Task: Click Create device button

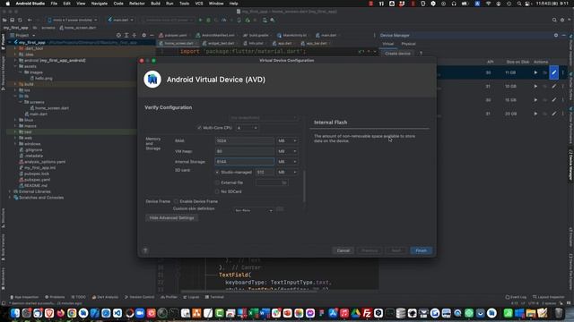Action: click(397, 54)
